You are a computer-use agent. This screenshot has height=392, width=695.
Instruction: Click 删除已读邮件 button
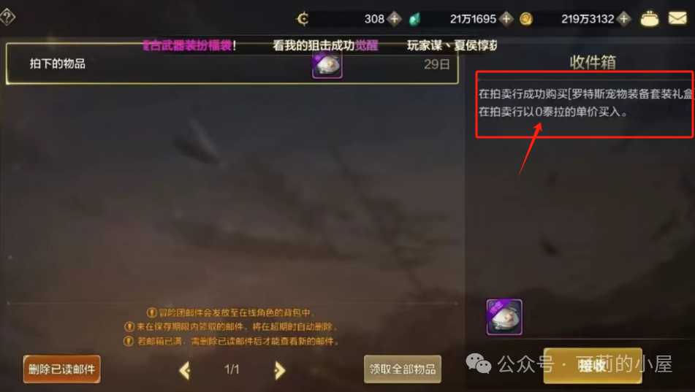point(61,369)
